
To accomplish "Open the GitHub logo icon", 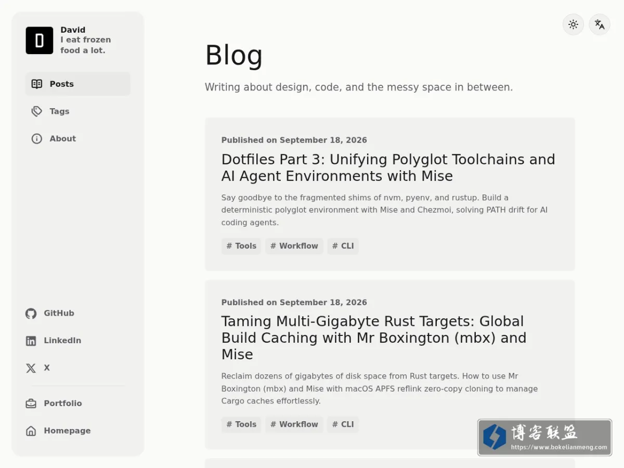I will (31, 314).
